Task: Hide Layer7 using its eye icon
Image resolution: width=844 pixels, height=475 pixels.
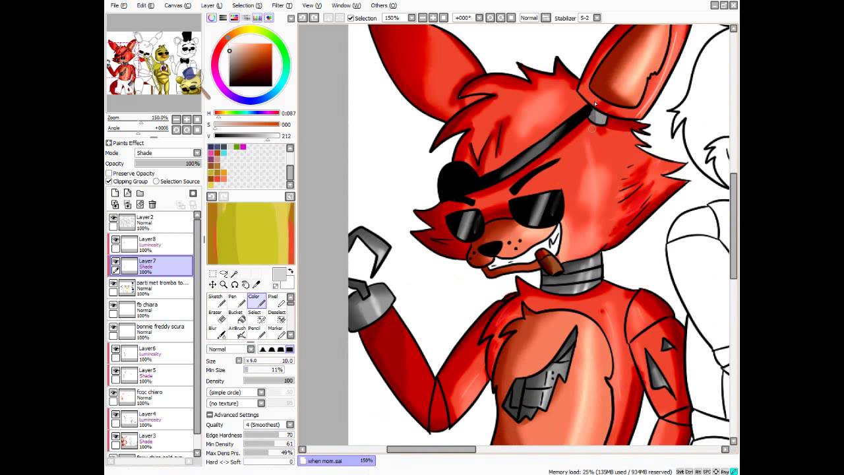Action: [x=115, y=261]
